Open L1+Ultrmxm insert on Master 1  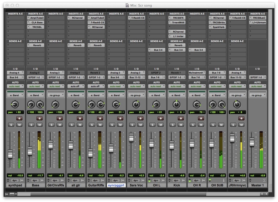(258, 22)
